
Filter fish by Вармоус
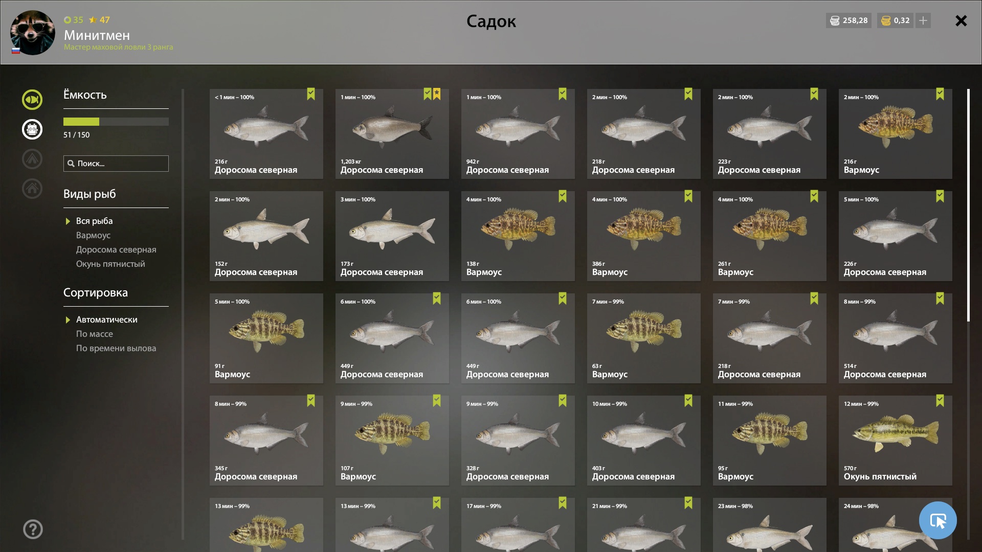93,235
